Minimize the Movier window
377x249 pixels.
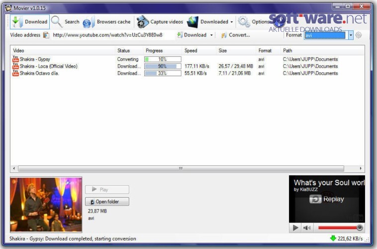click(x=338, y=6)
